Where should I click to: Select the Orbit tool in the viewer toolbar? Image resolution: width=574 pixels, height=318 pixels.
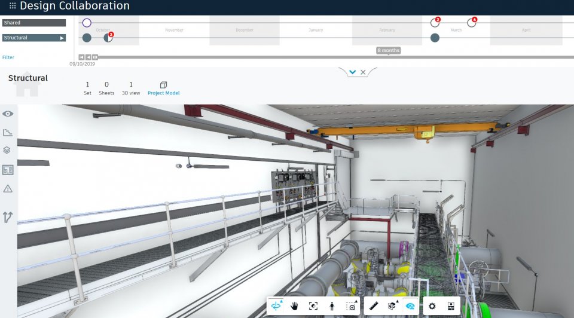pos(276,306)
